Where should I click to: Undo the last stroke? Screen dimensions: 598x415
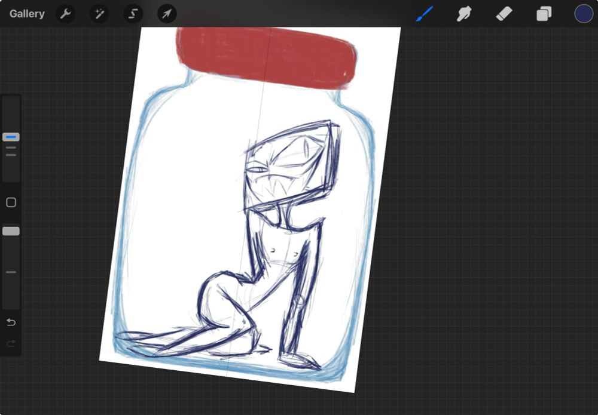coord(11,322)
